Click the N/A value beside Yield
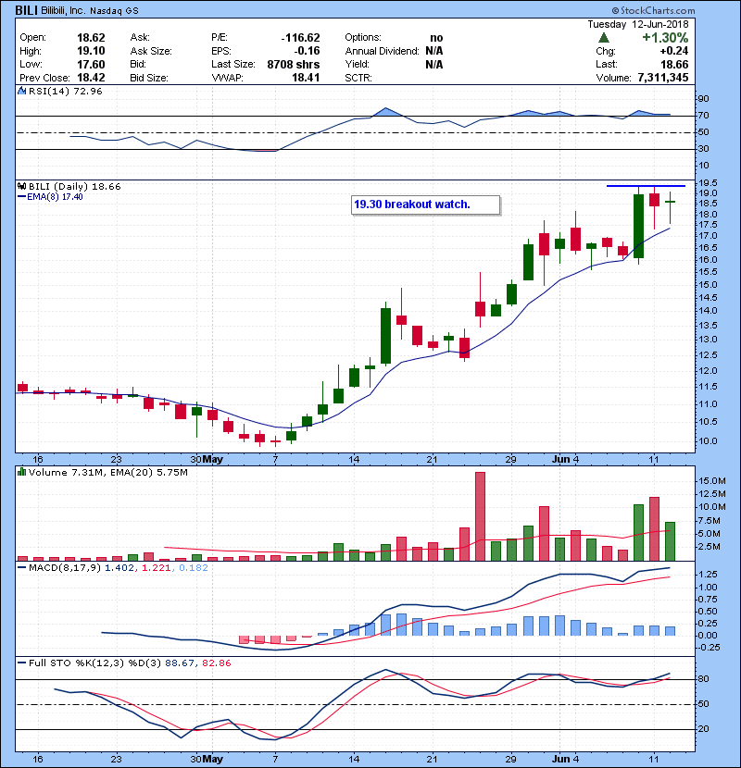 click(434, 65)
